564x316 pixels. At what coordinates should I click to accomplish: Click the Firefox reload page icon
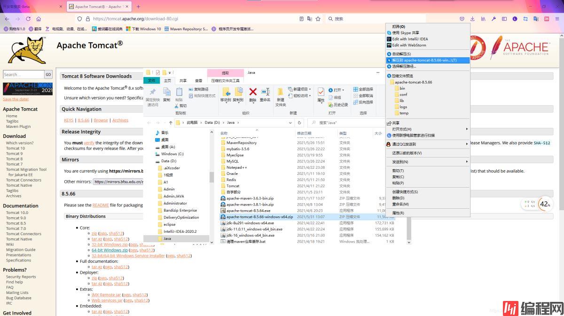[x=28, y=19]
